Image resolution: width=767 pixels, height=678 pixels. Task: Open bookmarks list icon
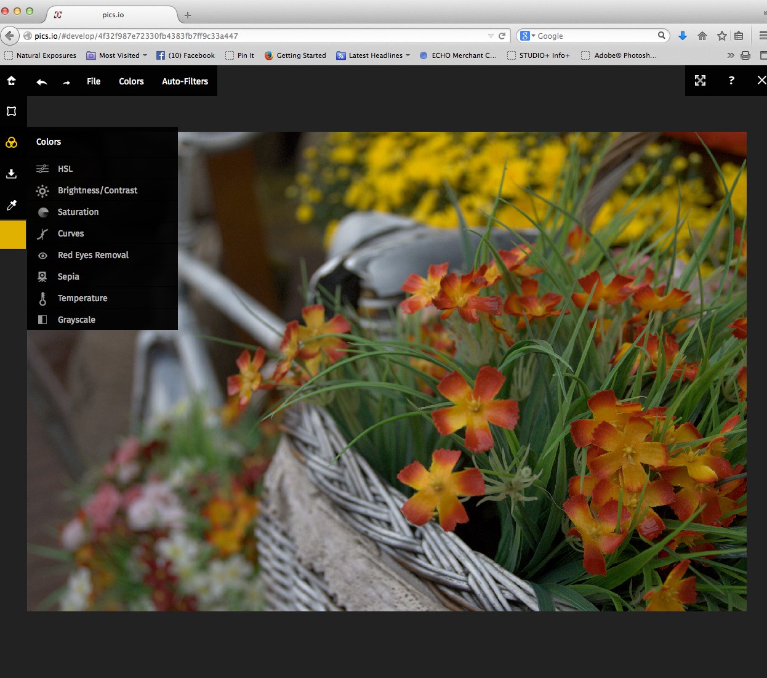(739, 36)
